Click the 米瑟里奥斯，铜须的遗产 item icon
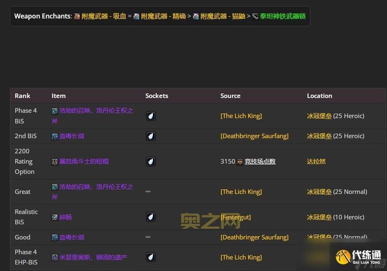This screenshot has width=387, height=271. (55, 257)
